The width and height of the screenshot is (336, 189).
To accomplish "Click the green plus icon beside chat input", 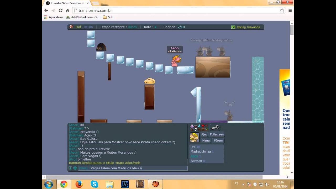I will 75,168.
